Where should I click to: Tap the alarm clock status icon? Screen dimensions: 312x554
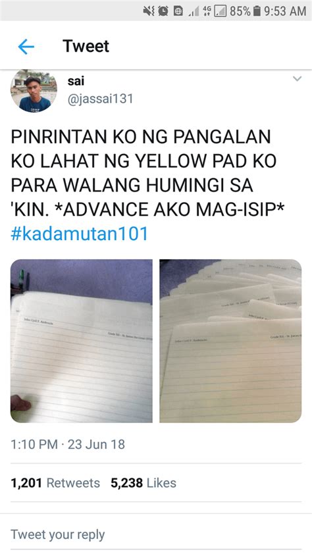(x=163, y=11)
